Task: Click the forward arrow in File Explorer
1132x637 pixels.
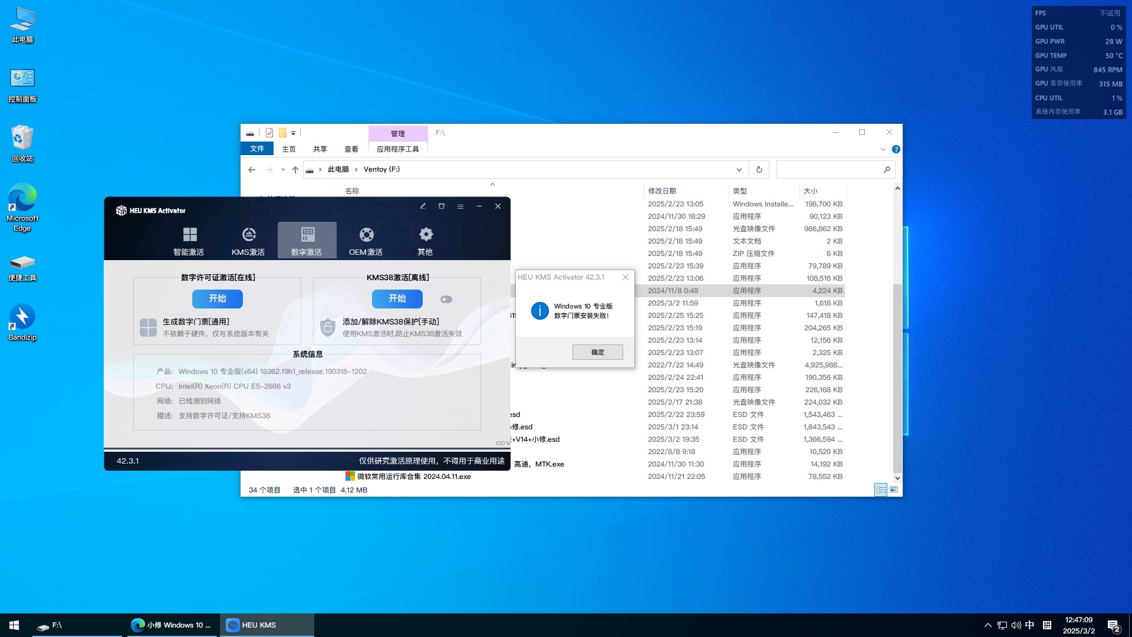Action: [269, 170]
